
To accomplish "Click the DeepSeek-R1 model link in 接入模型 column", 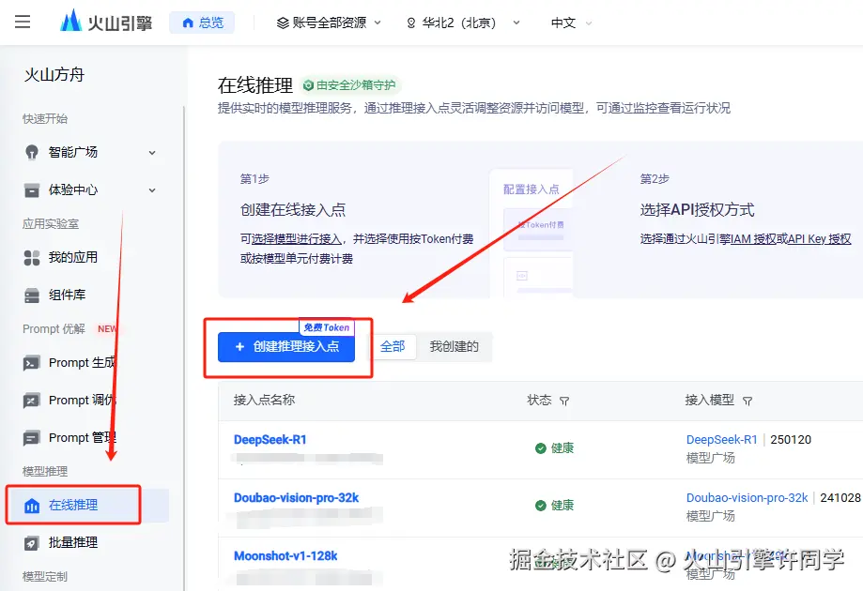I will pos(721,440).
